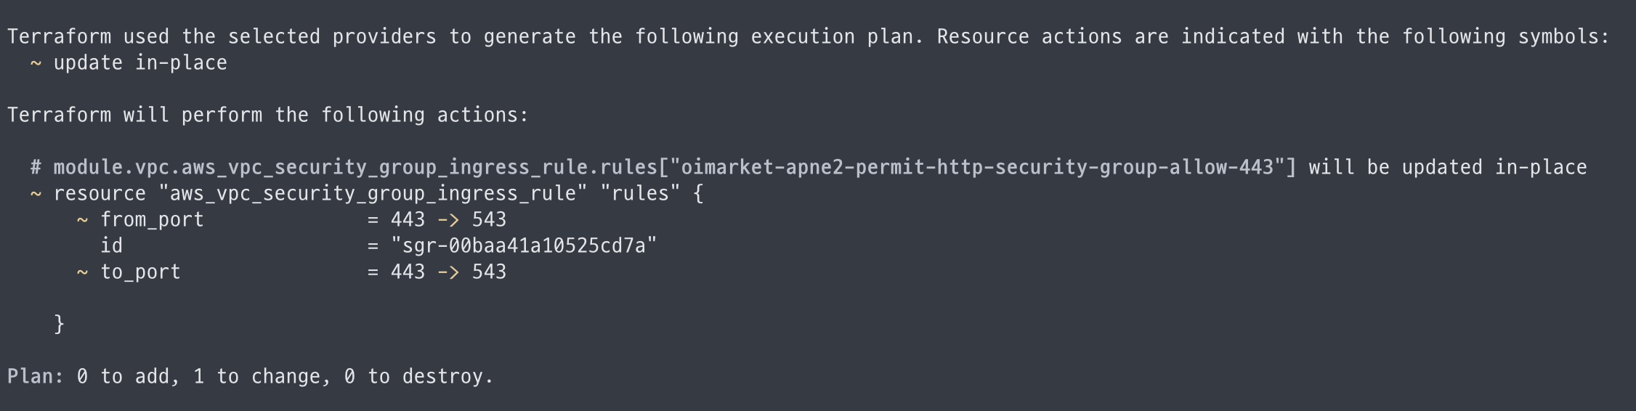The width and height of the screenshot is (1636, 411).
Task: Click the rule key "oimarket-apne2-permit-http-security-group-allow-443"
Action: click(977, 168)
